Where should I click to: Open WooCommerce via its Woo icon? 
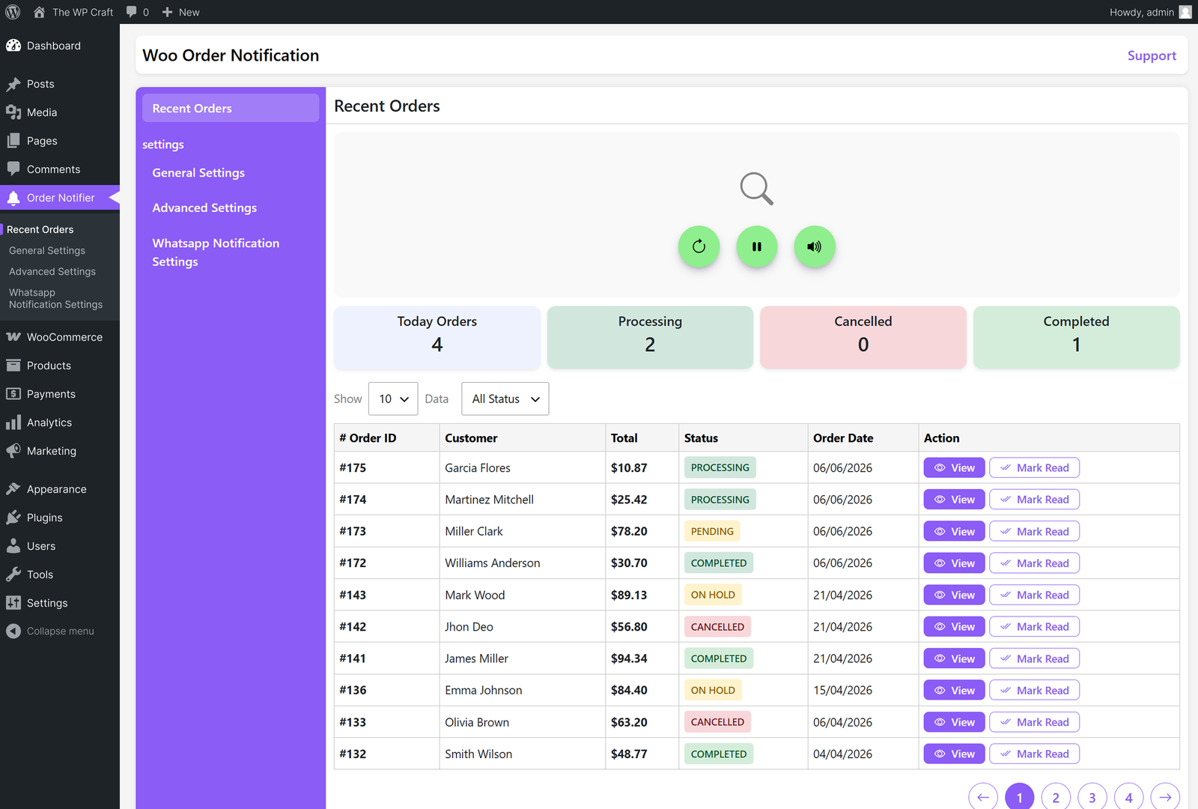13,337
